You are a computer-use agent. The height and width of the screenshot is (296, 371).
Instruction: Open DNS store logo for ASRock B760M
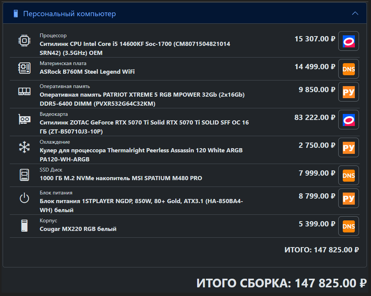pos(348,69)
